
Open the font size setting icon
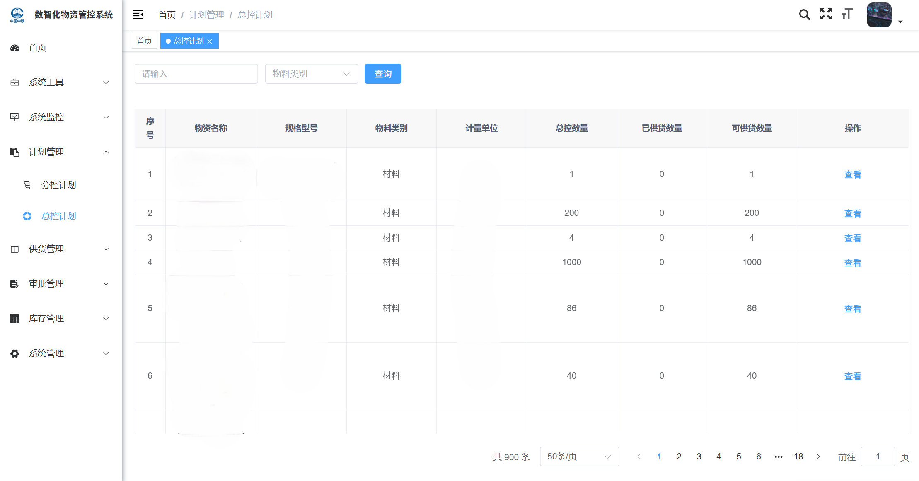pos(847,15)
